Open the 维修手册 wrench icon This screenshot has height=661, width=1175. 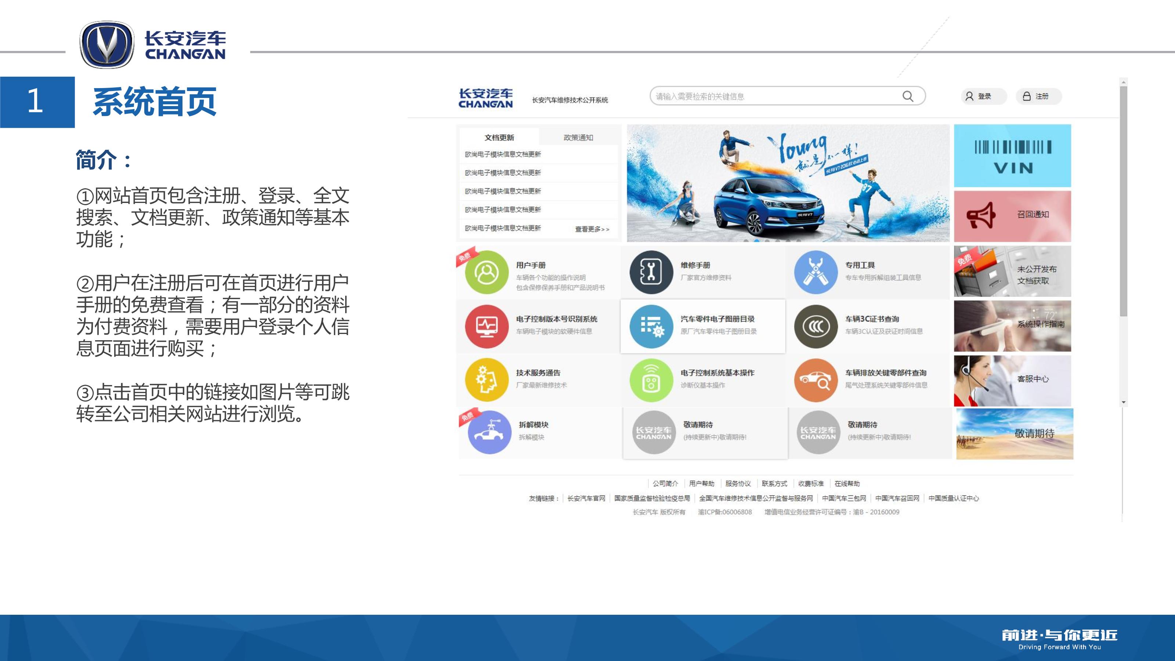click(x=651, y=272)
